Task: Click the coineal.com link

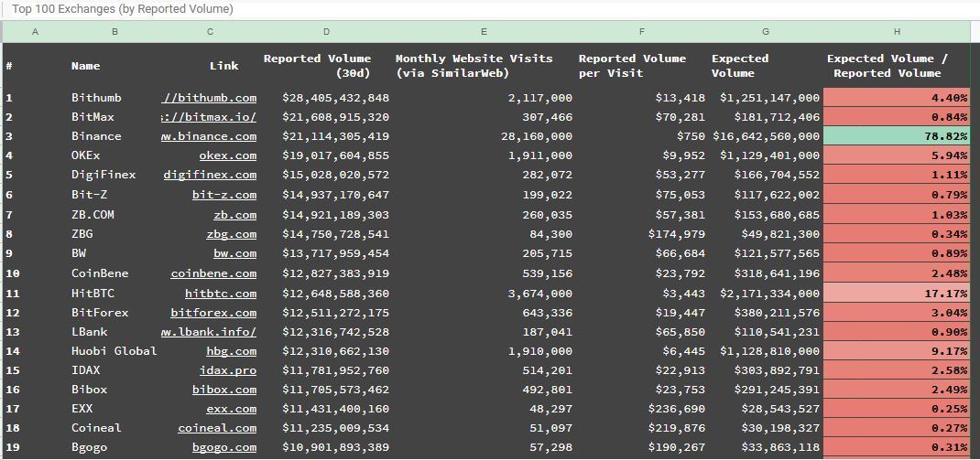Action: point(217,428)
